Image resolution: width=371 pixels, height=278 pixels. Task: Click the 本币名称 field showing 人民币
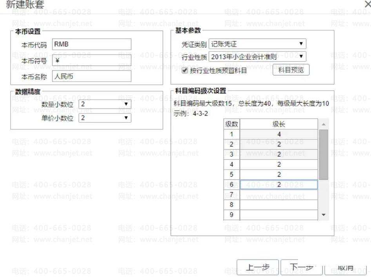pyautogui.click(x=91, y=76)
